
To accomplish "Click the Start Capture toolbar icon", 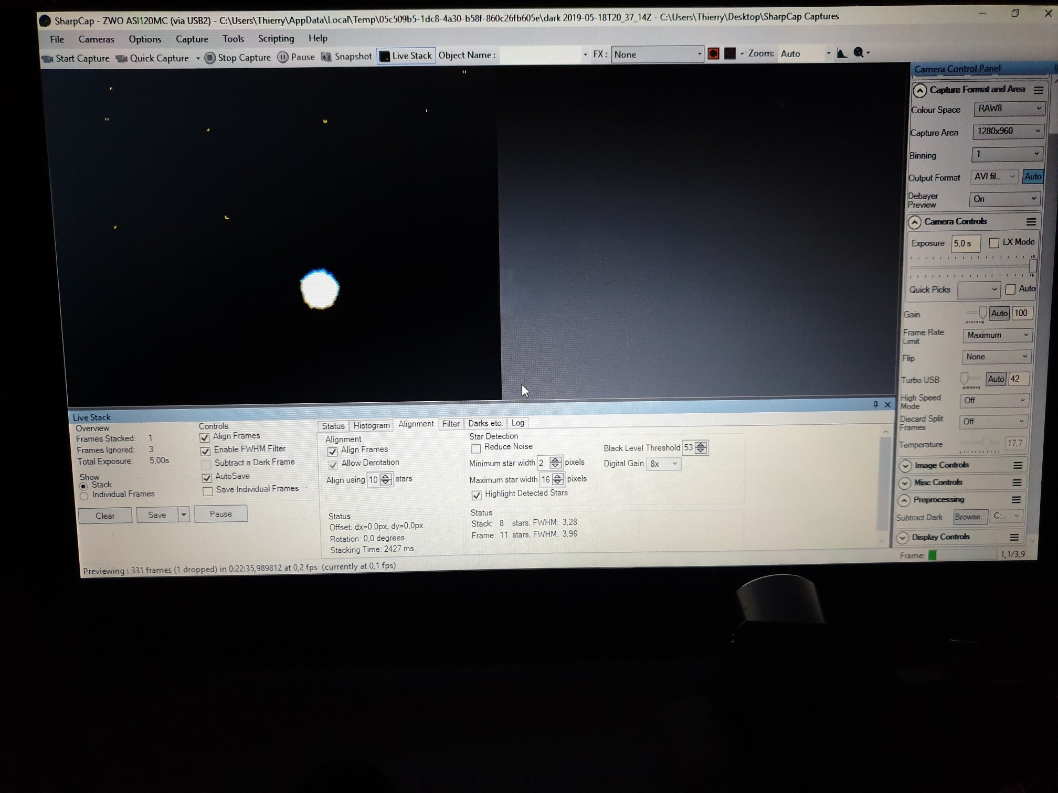I will pos(48,59).
